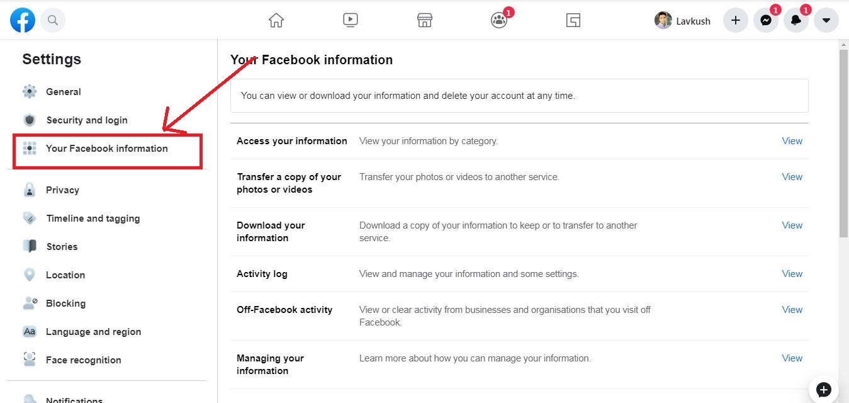Click 'View your information by category.' text
Screen dimensions: 849x403
tap(429, 141)
